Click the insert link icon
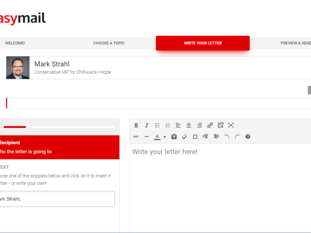 pos(210,125)
